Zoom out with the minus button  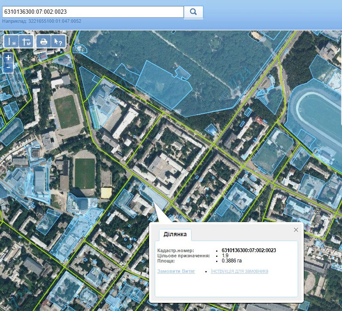(x=8, y=67)
